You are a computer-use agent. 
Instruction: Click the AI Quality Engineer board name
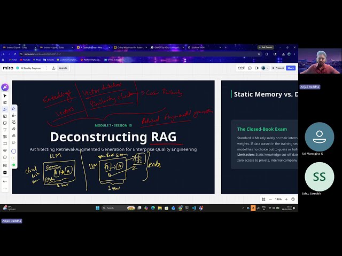tap(31, 68)
